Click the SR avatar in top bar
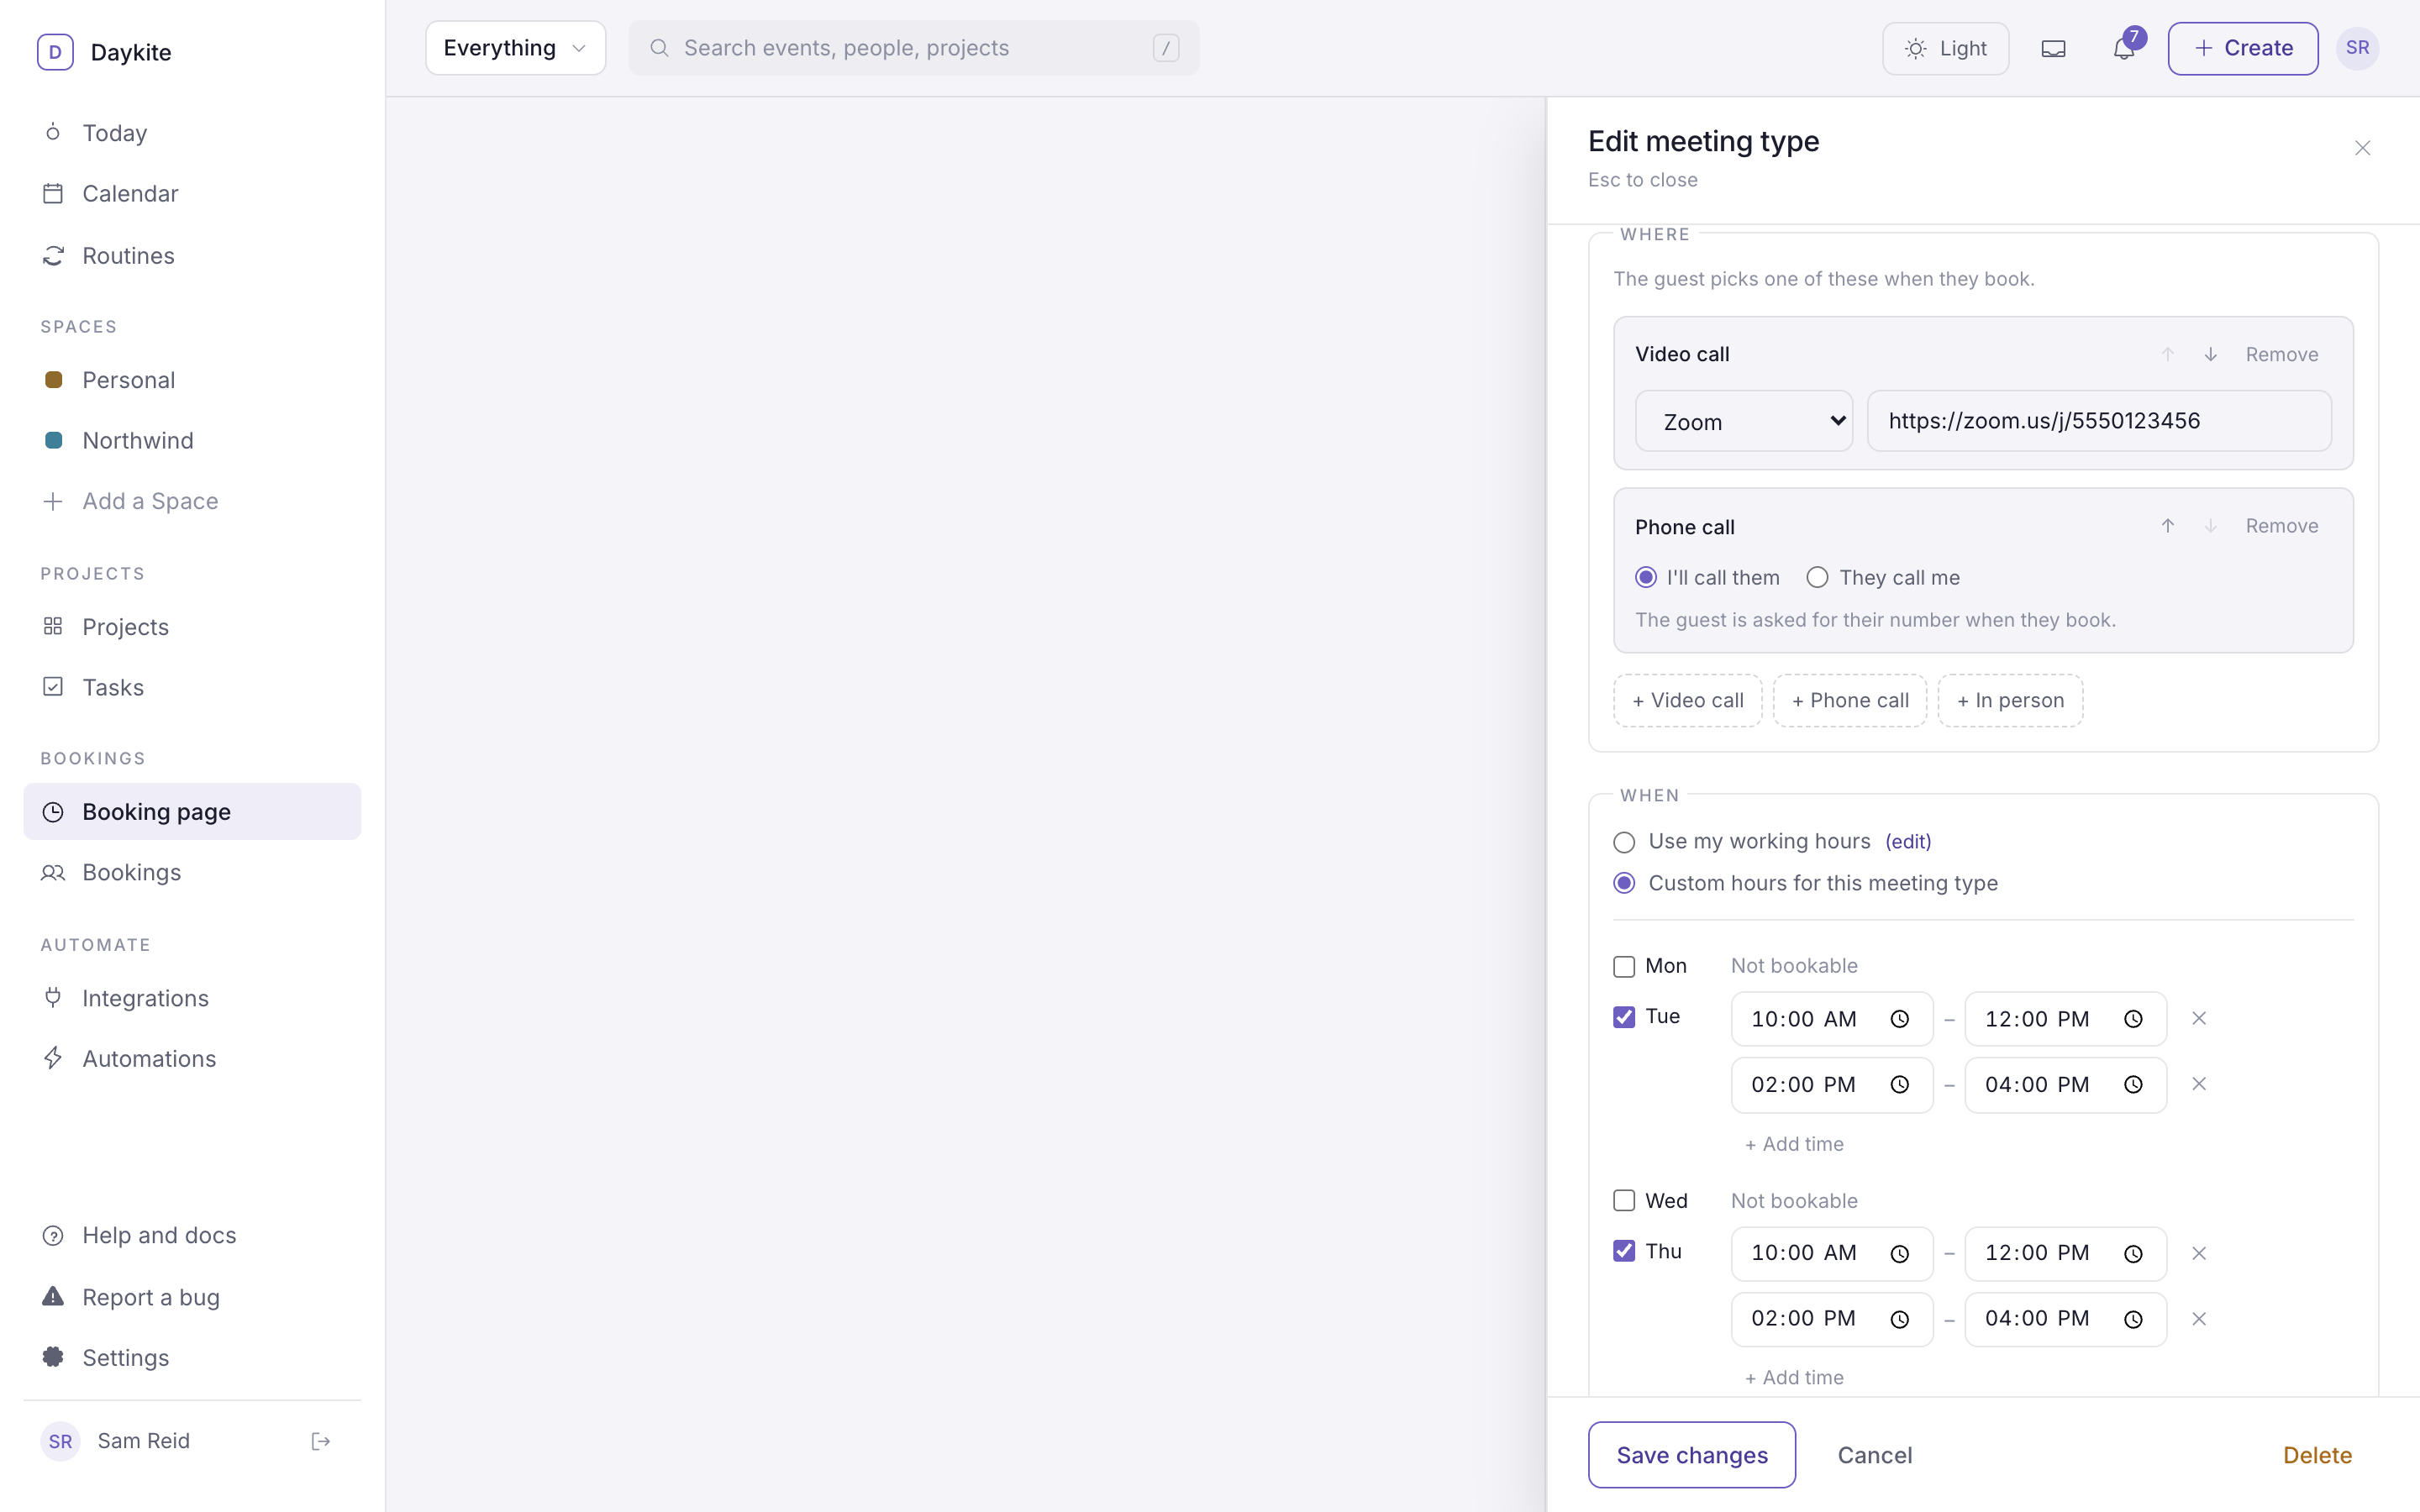Image resolution: width=2420 pixels, height=1512 pixels. [2357, 48]
